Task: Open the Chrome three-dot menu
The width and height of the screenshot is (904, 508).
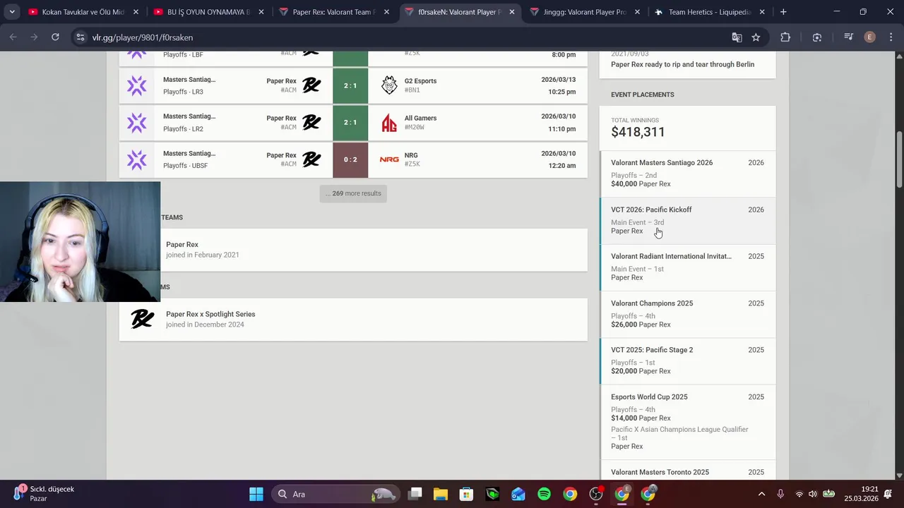Action: 890,37
